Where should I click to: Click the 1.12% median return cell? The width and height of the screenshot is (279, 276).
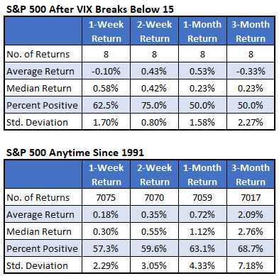[202, 231]
